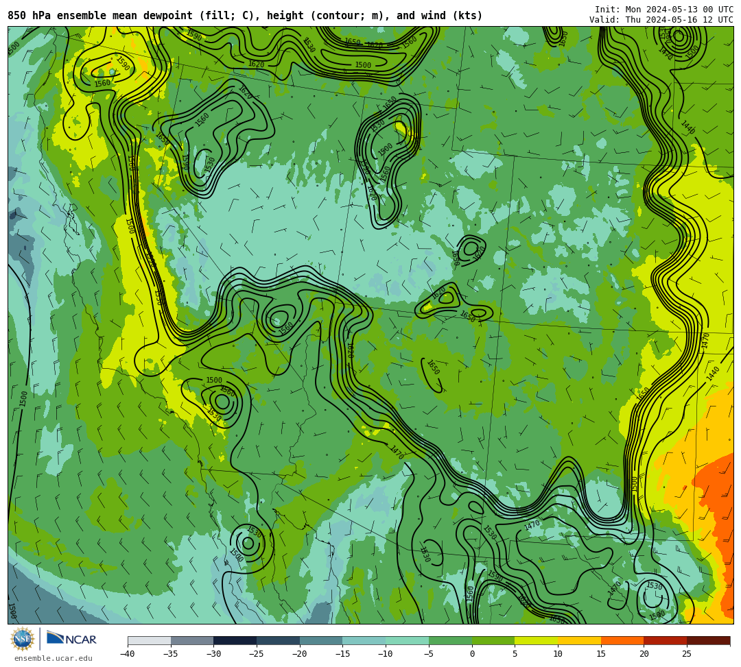
Task: Click the colorbar tick label '−20'
Action: [300, 654]
